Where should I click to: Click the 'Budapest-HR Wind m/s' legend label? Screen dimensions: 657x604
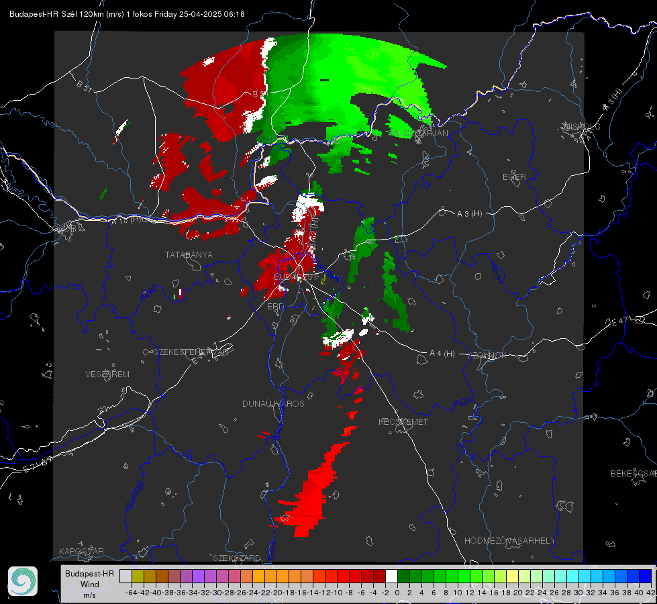pyautogui.click(x=90, y=585)
